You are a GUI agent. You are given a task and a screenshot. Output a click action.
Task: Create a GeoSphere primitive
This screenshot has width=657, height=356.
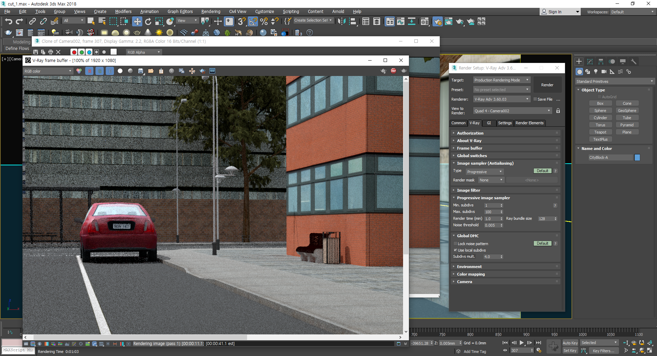point(627,111)
